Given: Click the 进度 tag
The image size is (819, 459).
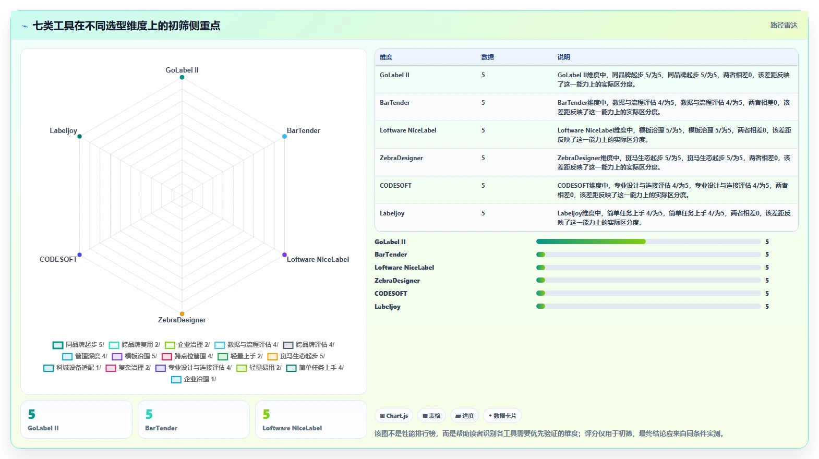Looking at the screenshot, I should (464, 416).
